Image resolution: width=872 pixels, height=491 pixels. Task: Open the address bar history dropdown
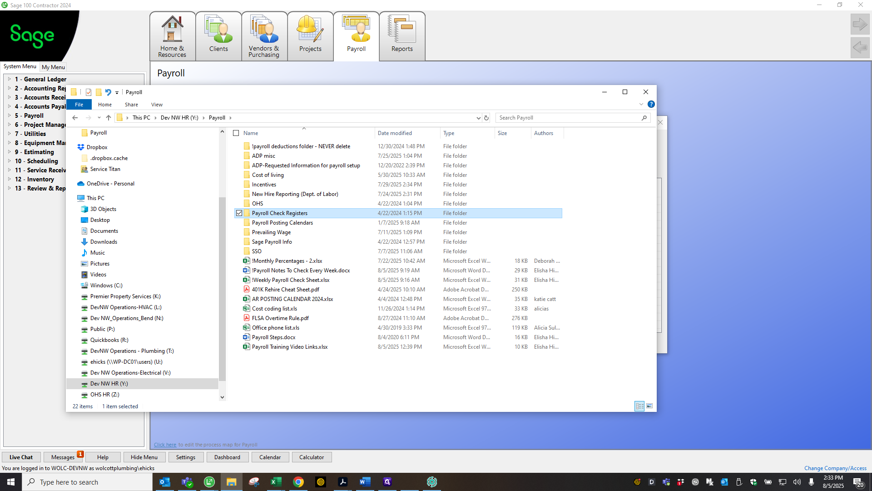pyautogui.click(x=478, y=118)
